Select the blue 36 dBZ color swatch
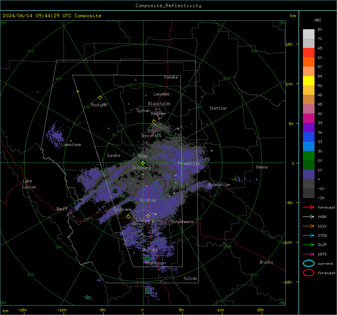This screenshot has height=315, width=337. pyautogui.click(x=309, y=137)
